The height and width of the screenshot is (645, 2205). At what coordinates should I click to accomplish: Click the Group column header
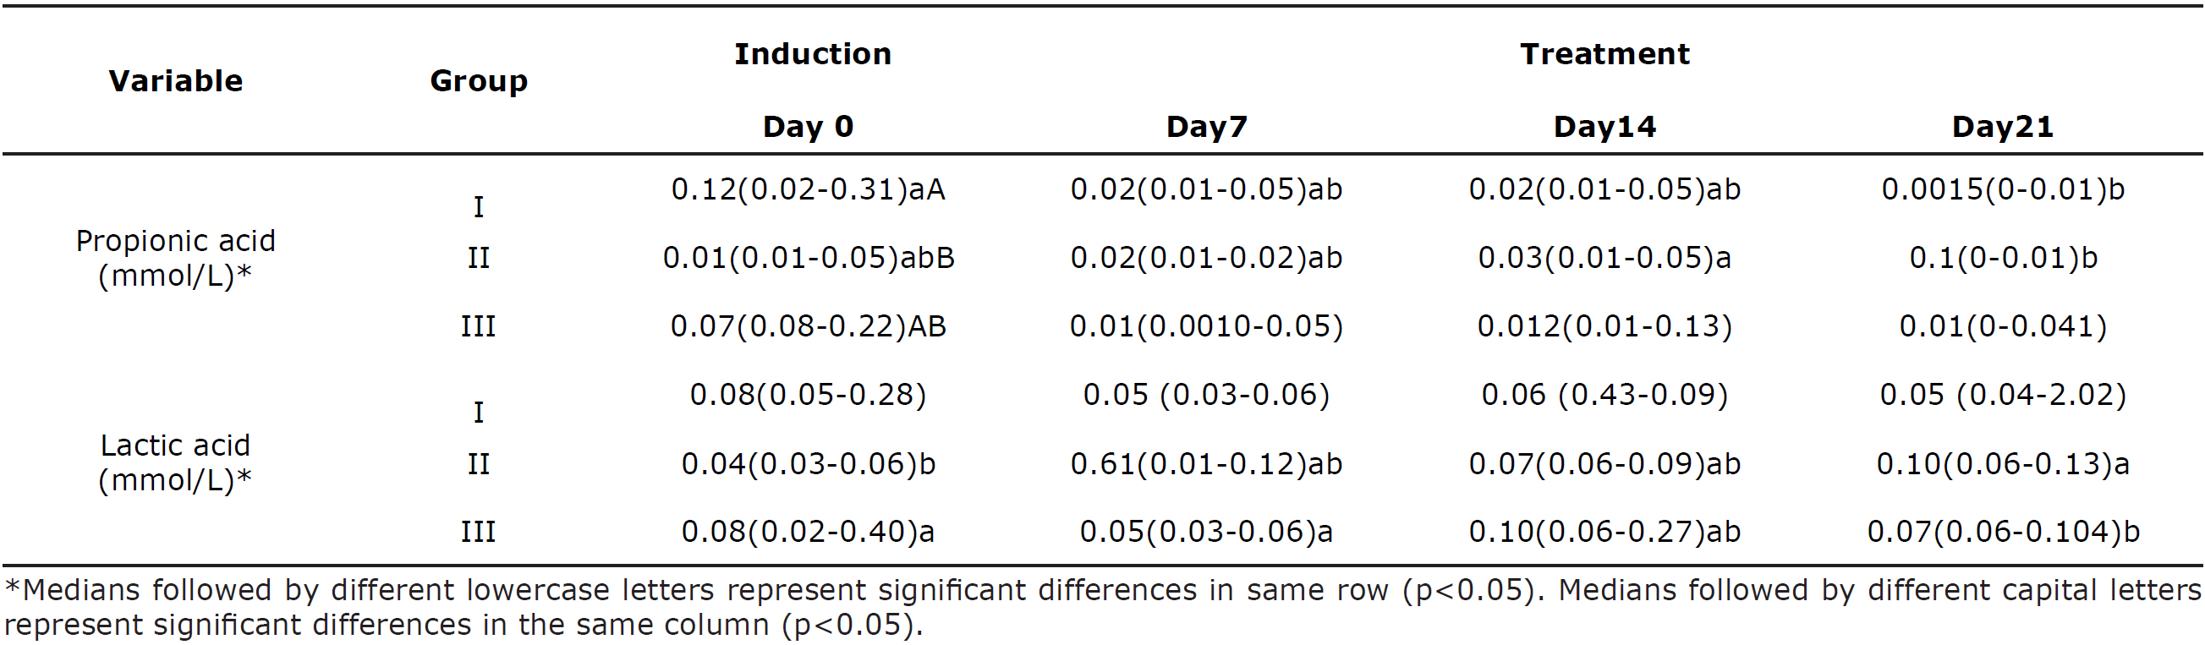(x=479, y=80)
